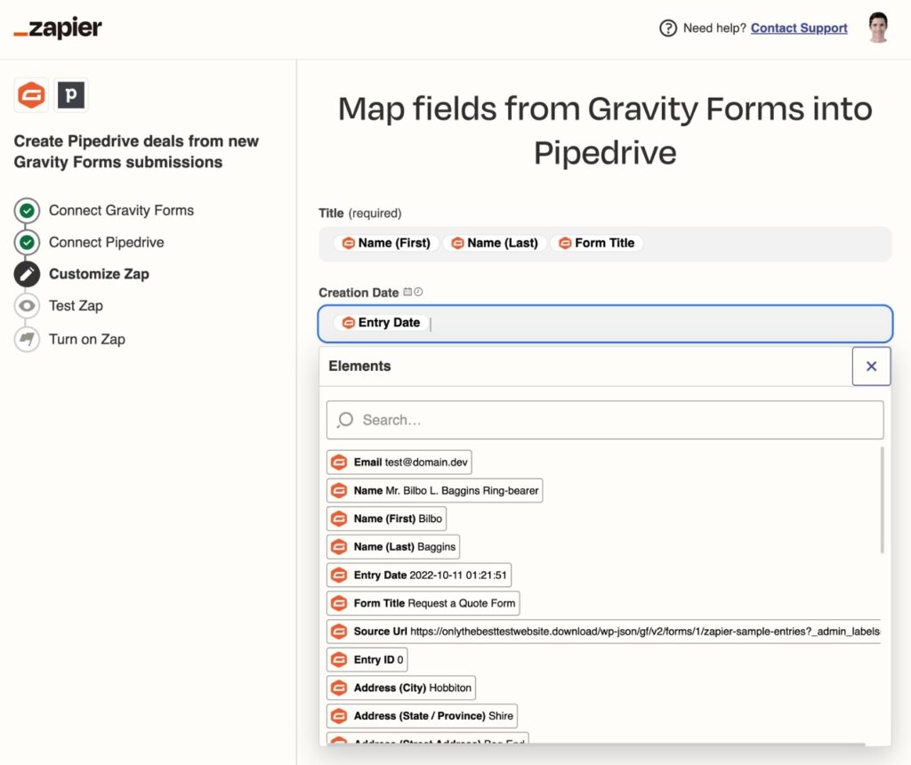
Task: Click the Zapier logo
Action: point(56,28)
